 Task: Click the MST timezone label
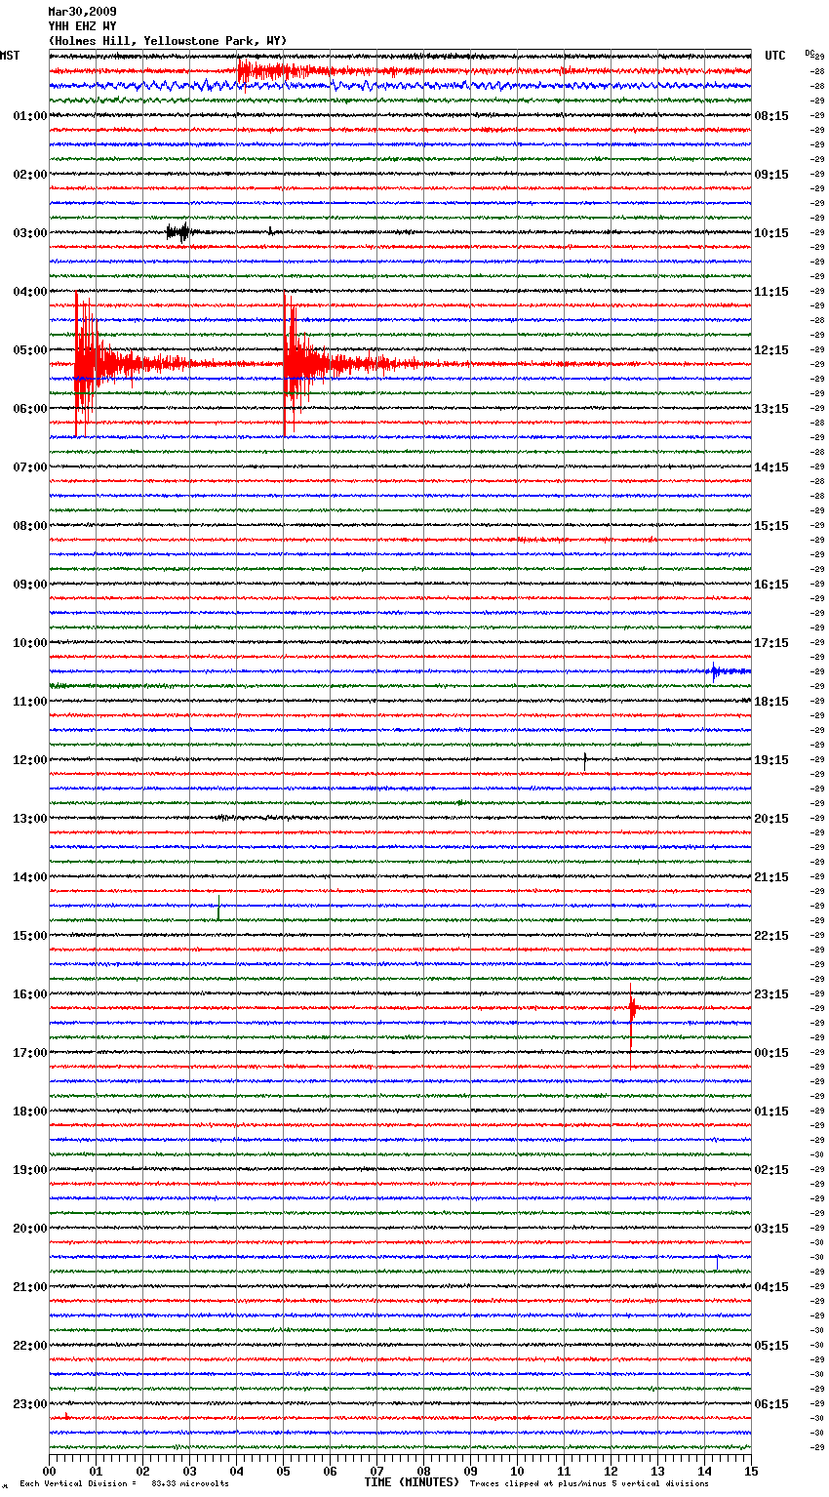pos(10,56)
